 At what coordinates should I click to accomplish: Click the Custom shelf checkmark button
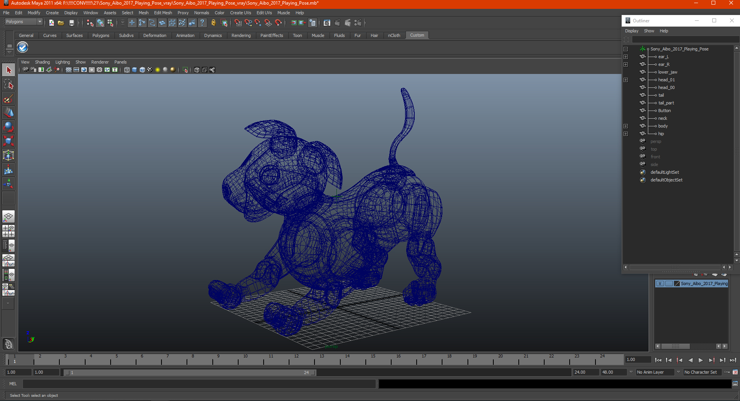pyautogui.click(x=23, y=47)
